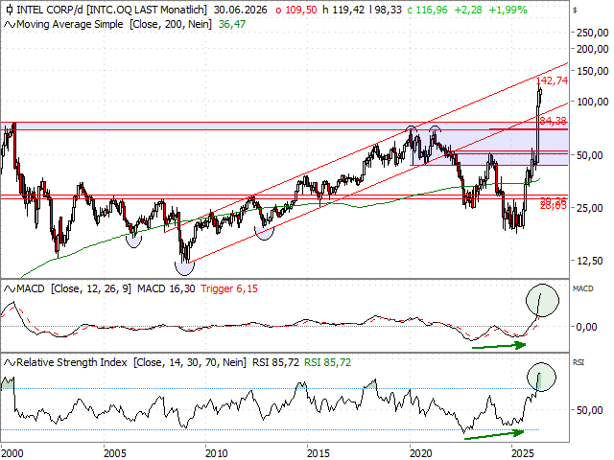Click the 2000 year label
Viewport: 614px width, 460px height.
(12, 453)
